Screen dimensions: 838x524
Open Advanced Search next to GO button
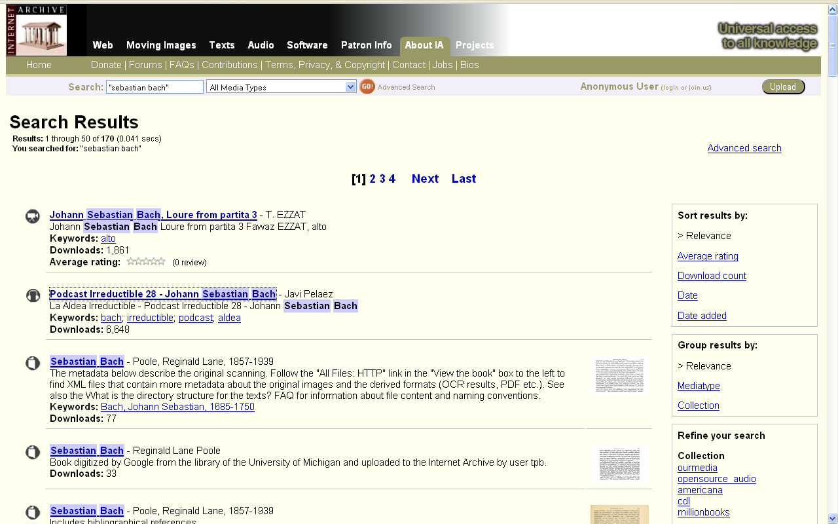406,87
